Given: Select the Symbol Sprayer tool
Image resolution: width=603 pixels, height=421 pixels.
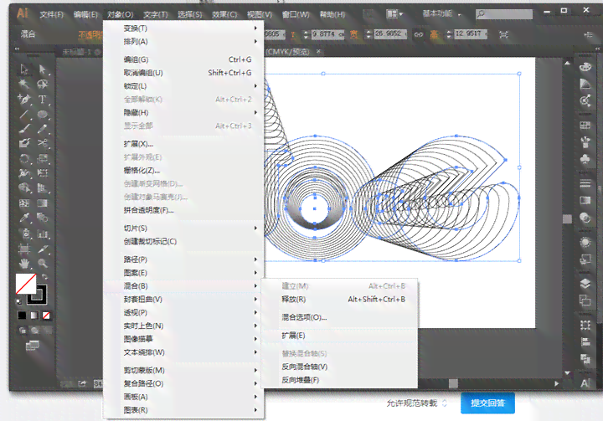Looking at the screenshot, I should point(24,234).
